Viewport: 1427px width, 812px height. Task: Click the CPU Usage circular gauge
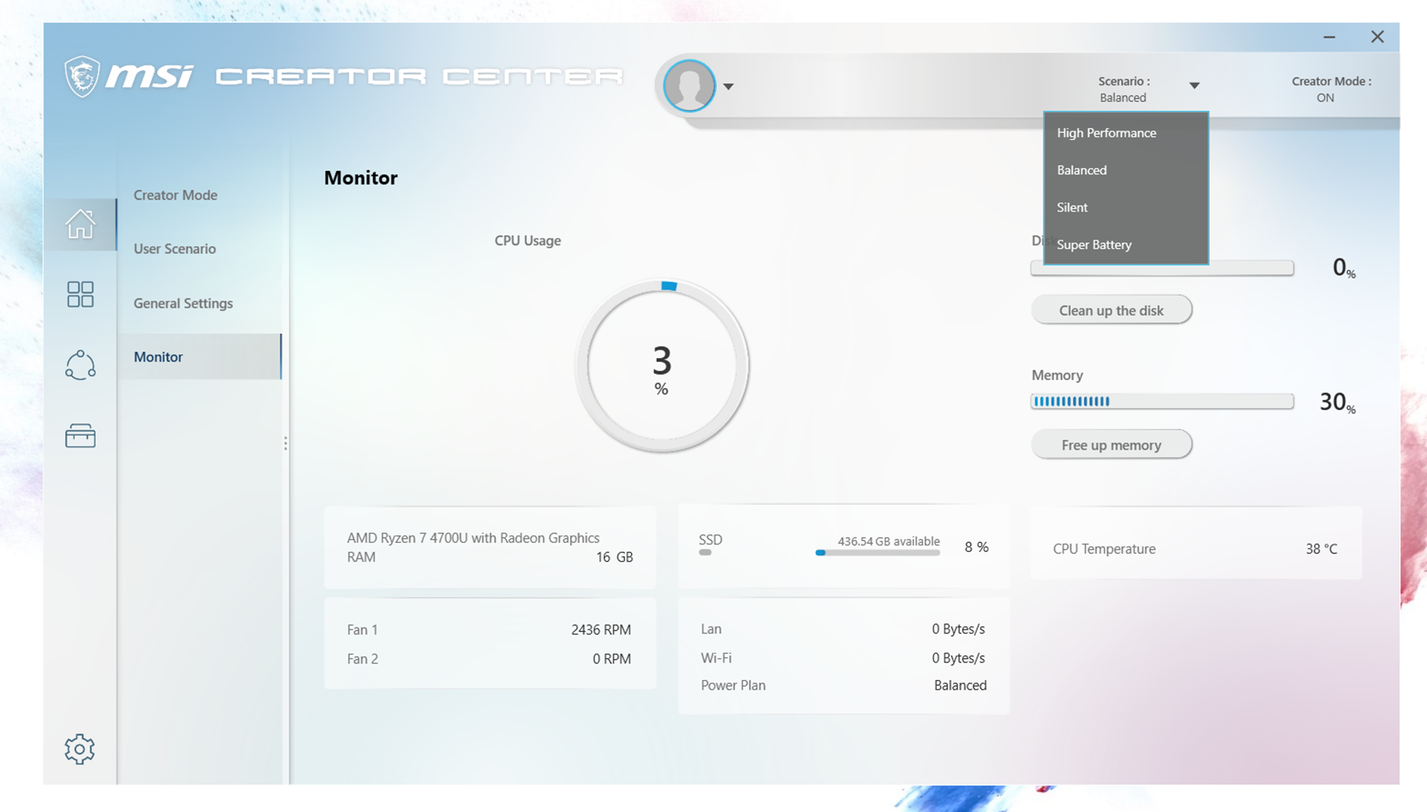pyautogui.click(x=661, y=366)
